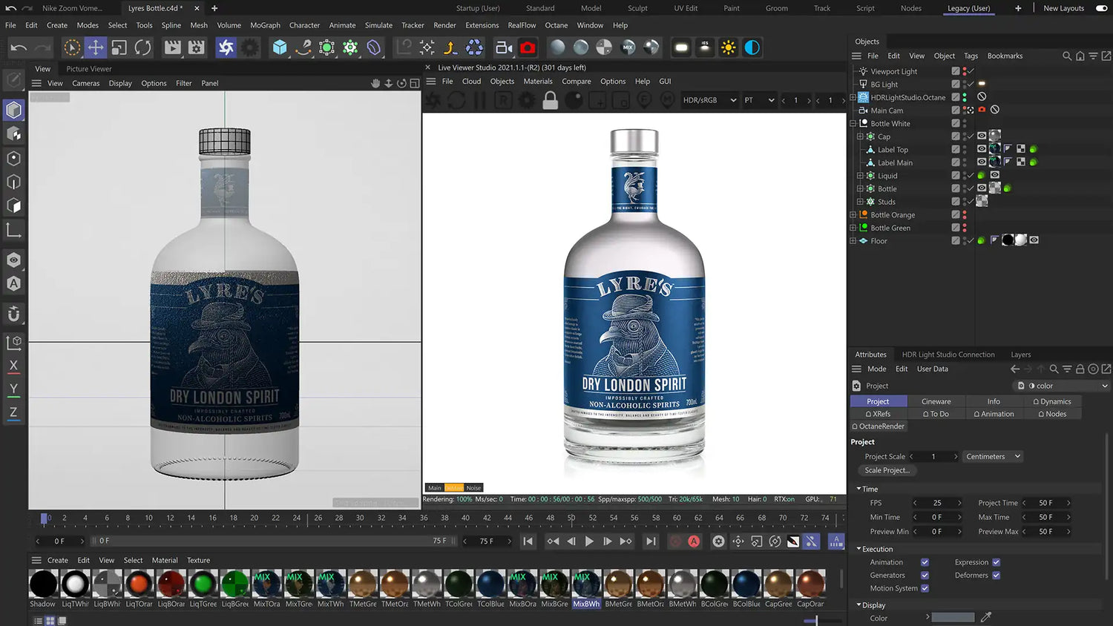This screenshot has height=626, width=1113.
Task: Expand the Bottle Orange object tree
Action: pyautogui.click(x=853, y=215)
